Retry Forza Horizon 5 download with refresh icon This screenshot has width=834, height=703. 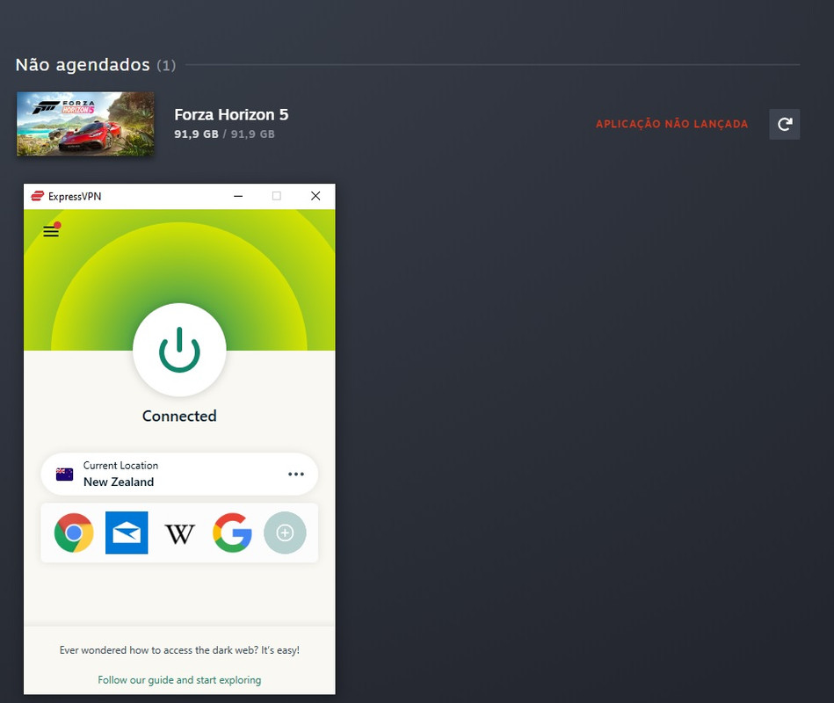pos(785,124)
